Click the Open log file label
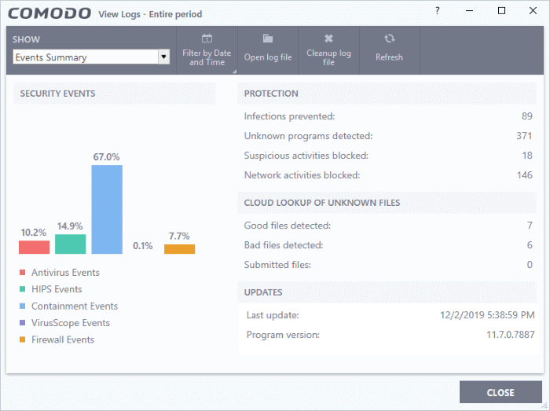Screen dimensions: 550x411 (268, 57)
